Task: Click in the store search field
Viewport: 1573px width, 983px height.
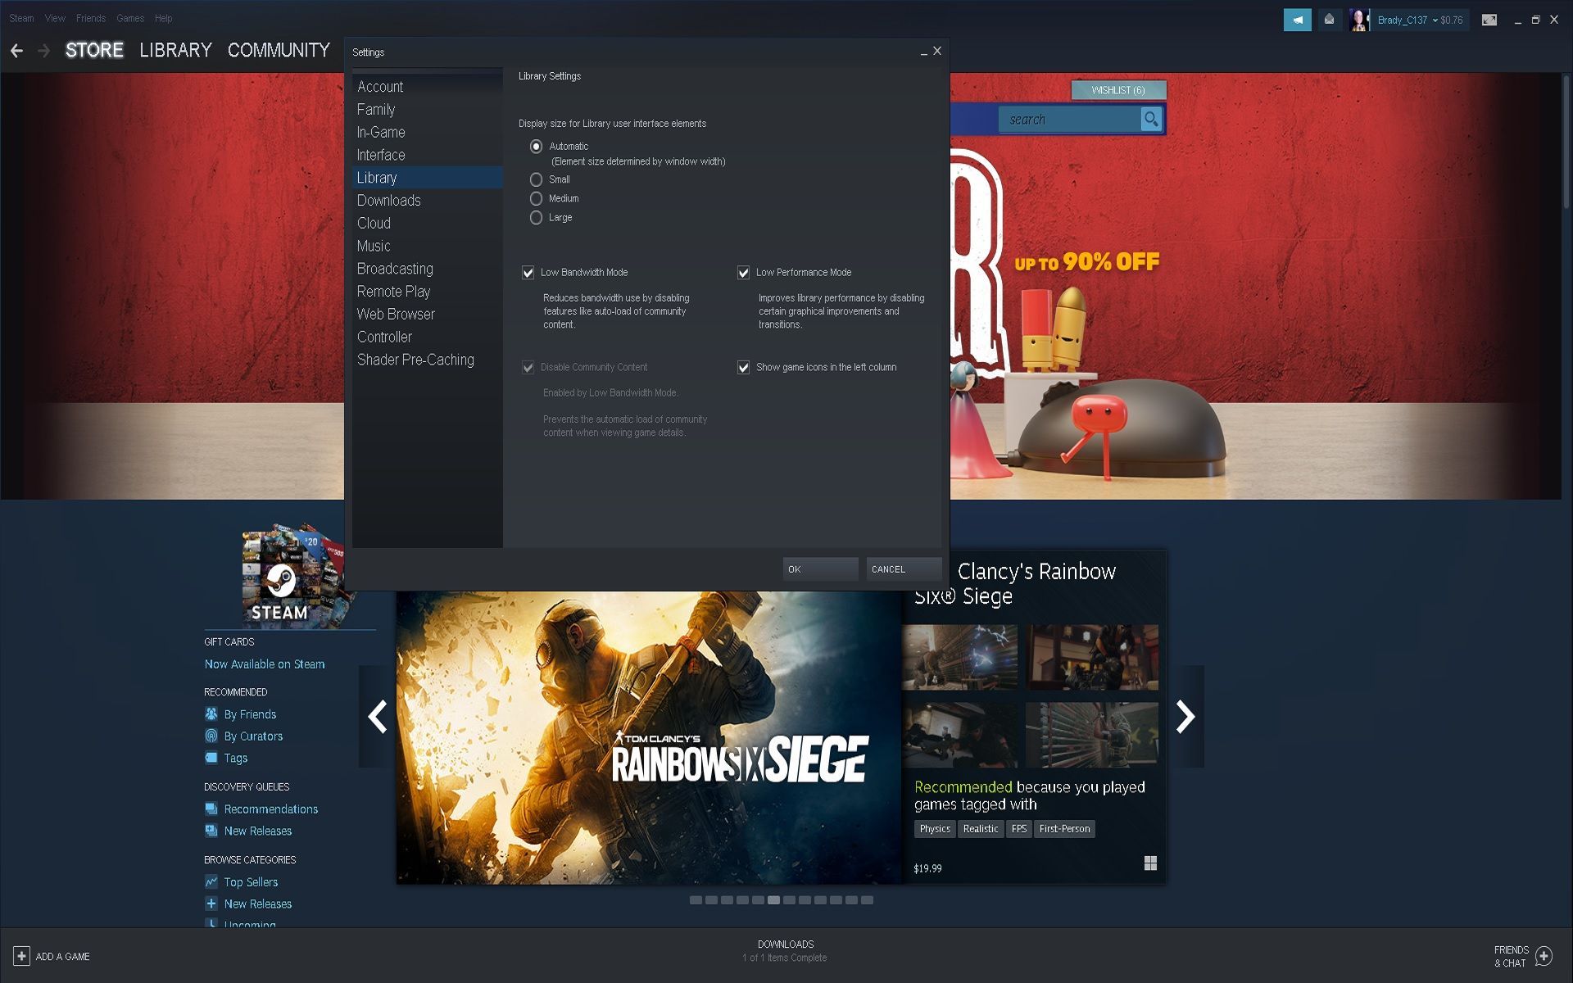Action: [1069, 120]
